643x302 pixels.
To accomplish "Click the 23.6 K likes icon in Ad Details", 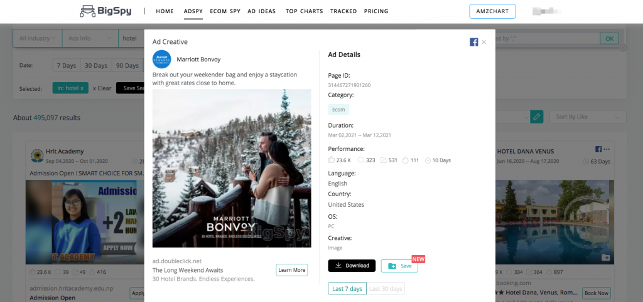I will (332, 160).
